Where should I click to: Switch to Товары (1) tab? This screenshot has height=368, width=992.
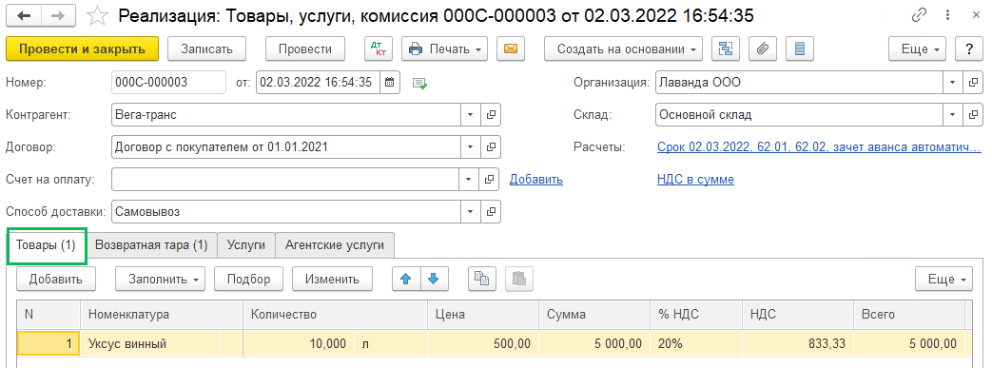pyautogui.click(x=46, y=245)
